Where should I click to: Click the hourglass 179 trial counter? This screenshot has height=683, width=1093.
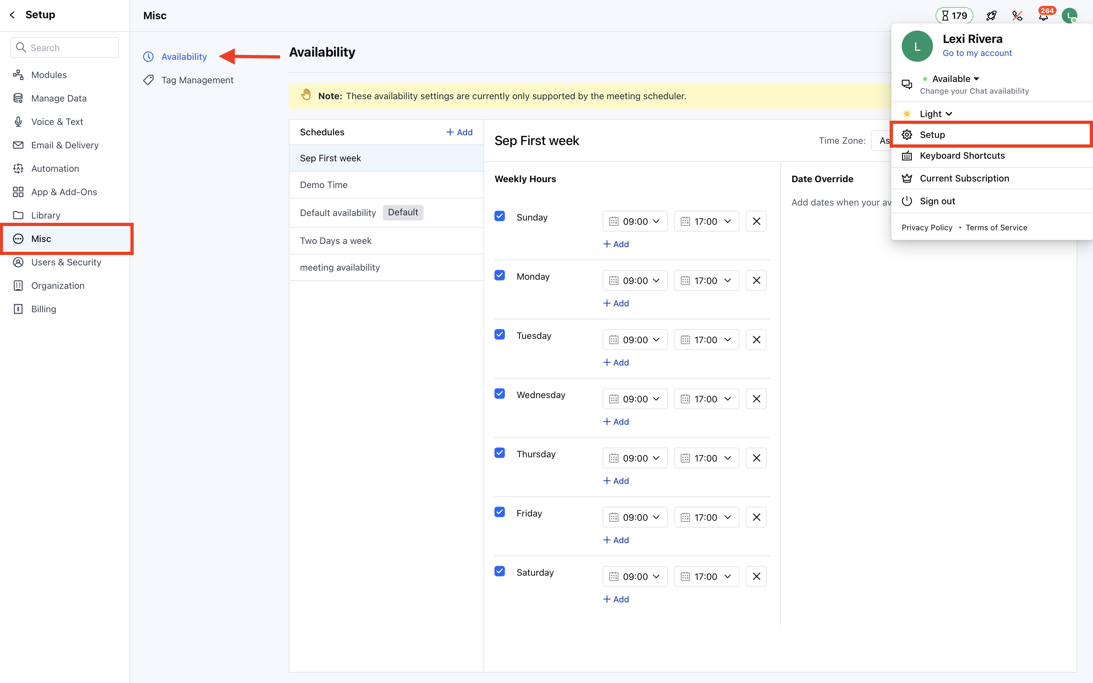[954, 16]
